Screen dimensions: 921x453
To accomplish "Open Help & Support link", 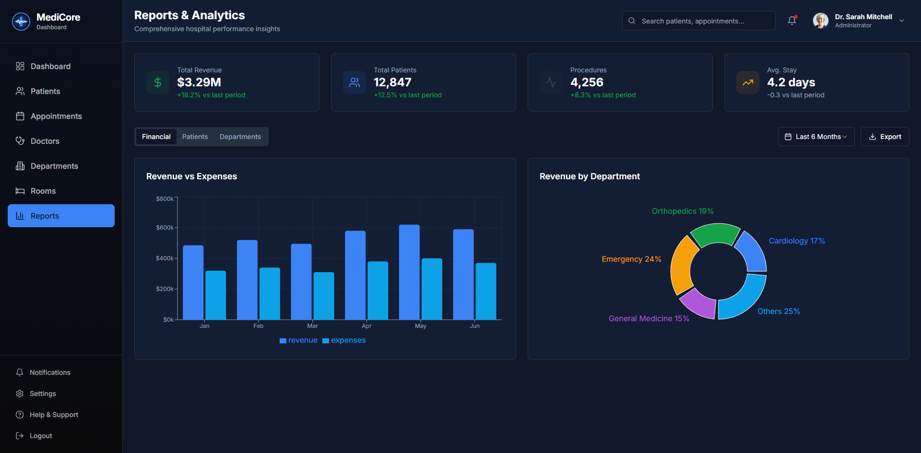I will 61,415.
